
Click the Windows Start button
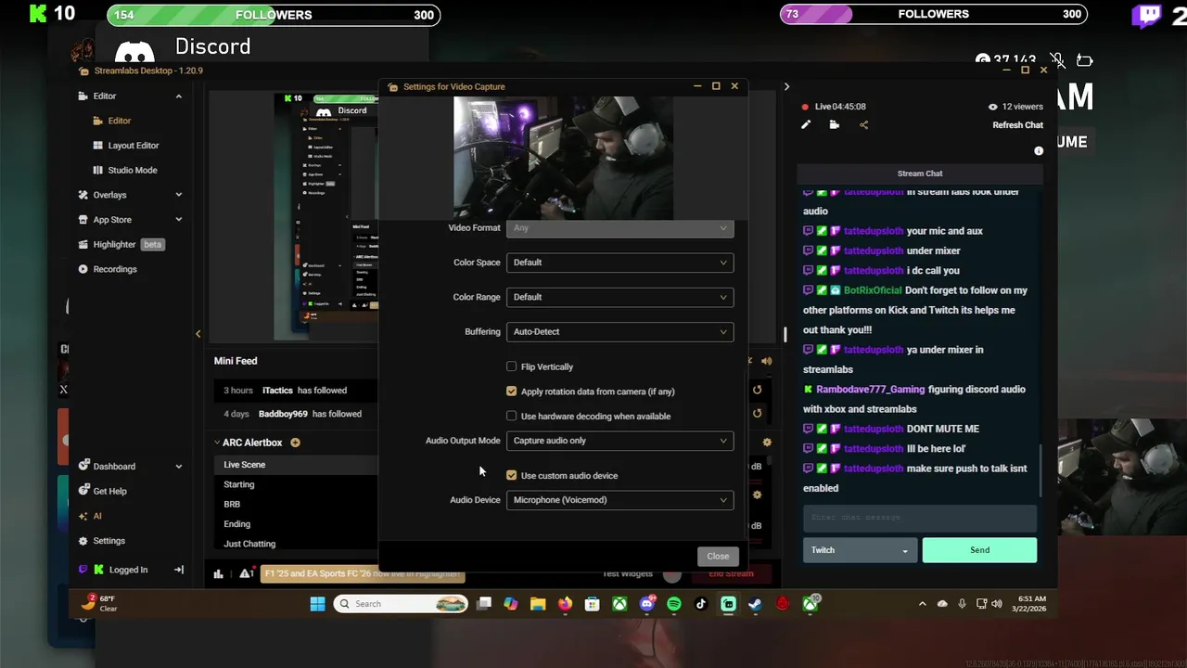[317, 604]
